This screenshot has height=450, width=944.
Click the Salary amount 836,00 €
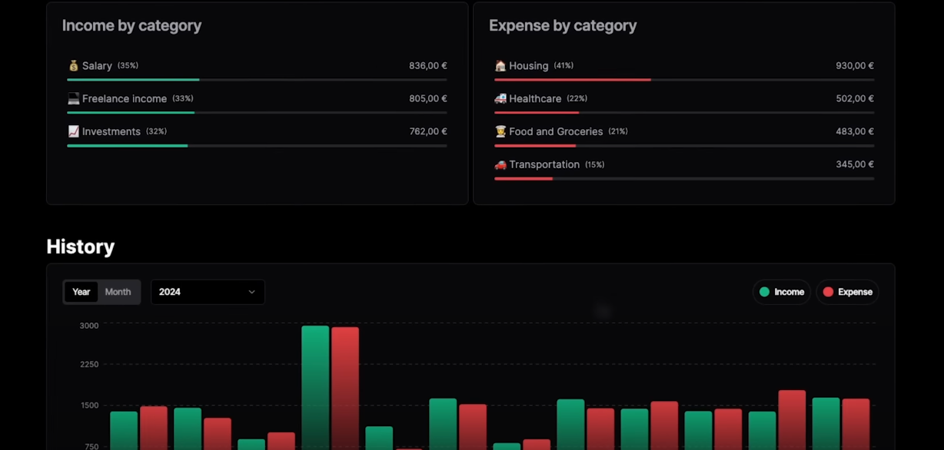click(x=427, y=66)
